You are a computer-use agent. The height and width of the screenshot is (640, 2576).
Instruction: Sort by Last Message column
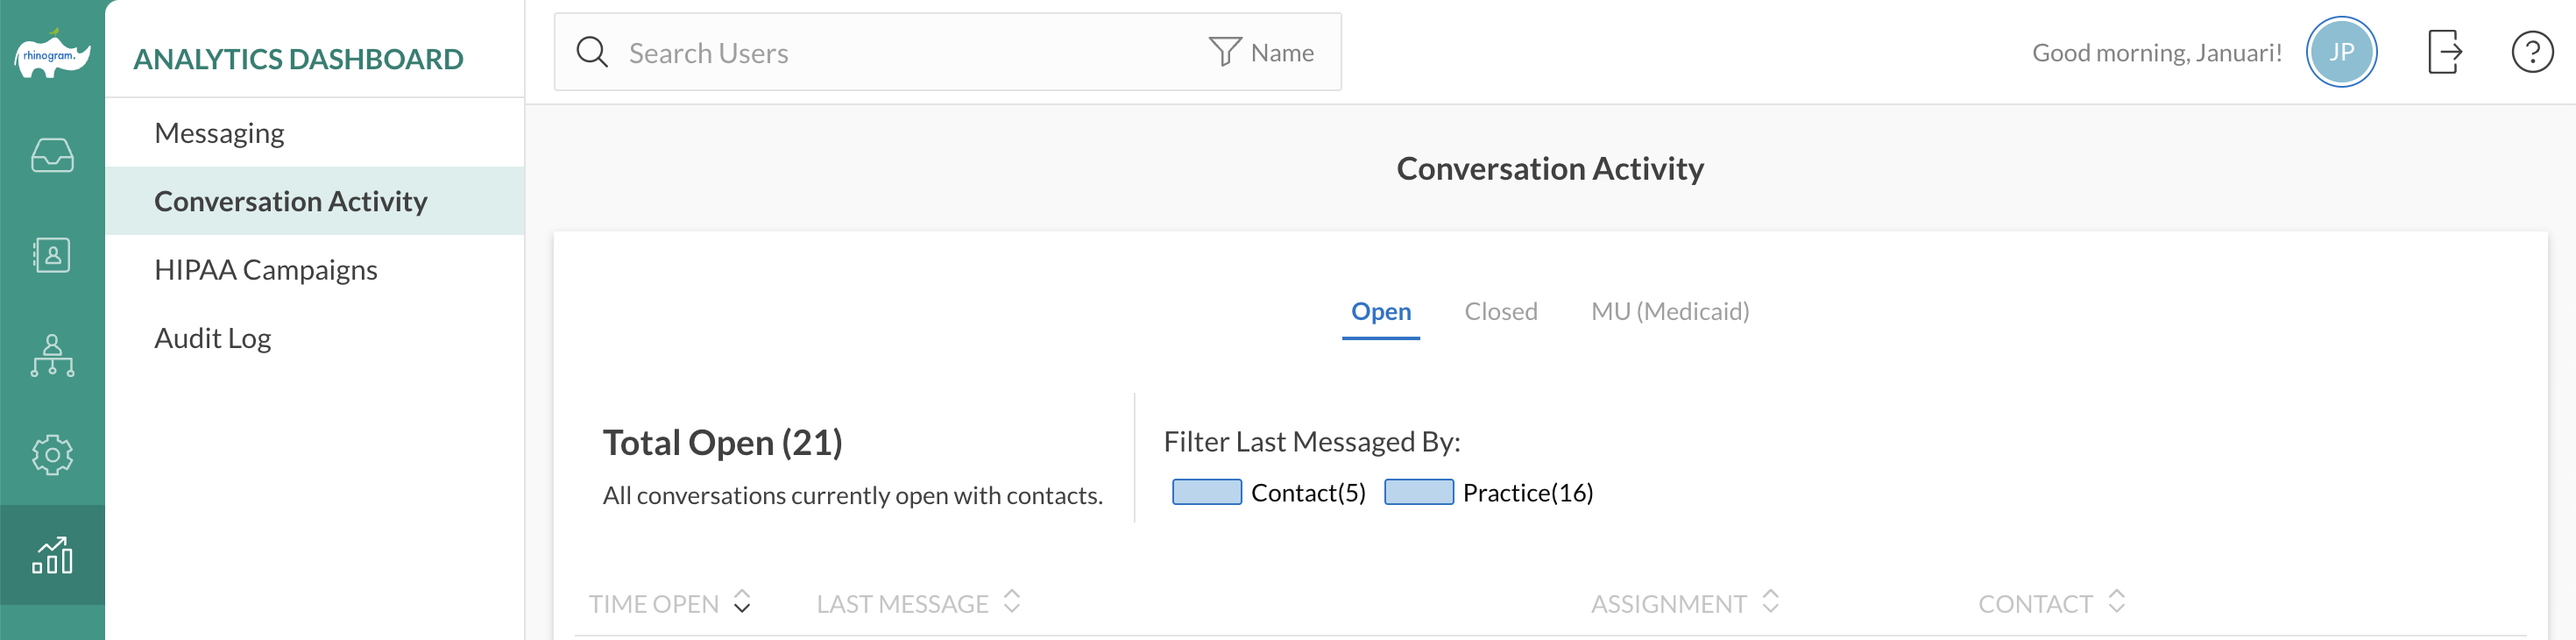[1011, 602]
